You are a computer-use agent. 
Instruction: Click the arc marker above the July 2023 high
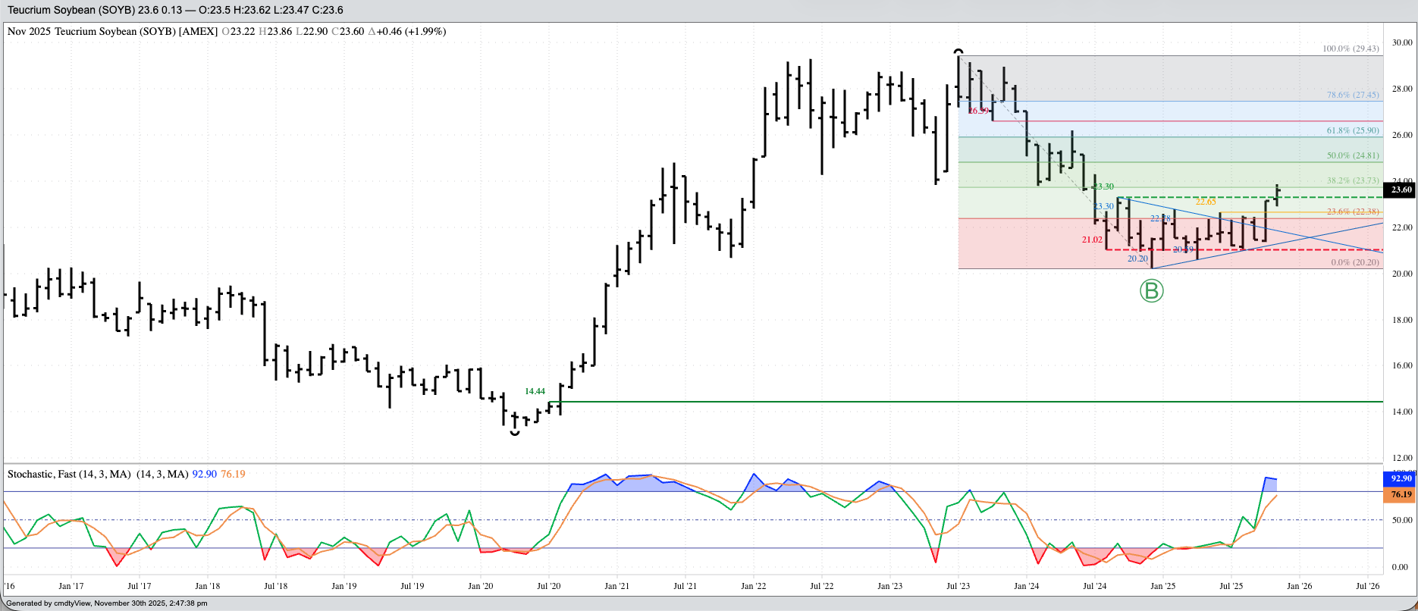[958, 52]
